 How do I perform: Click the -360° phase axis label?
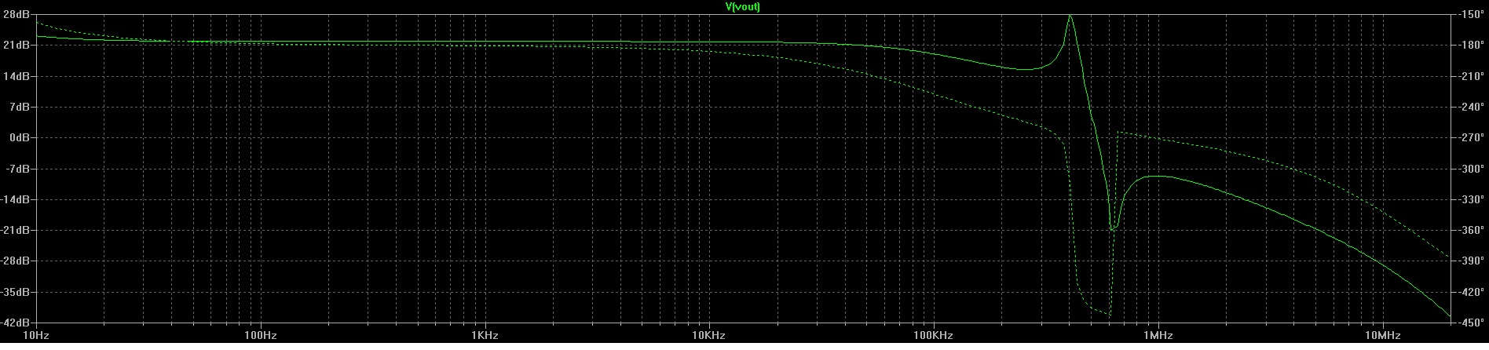[1472, 231]
